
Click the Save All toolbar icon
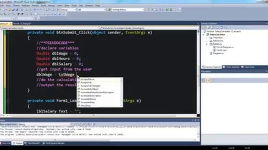tap(17, 10)
